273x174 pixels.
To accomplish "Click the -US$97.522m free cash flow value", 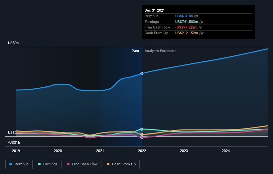I will coord(186,28).
